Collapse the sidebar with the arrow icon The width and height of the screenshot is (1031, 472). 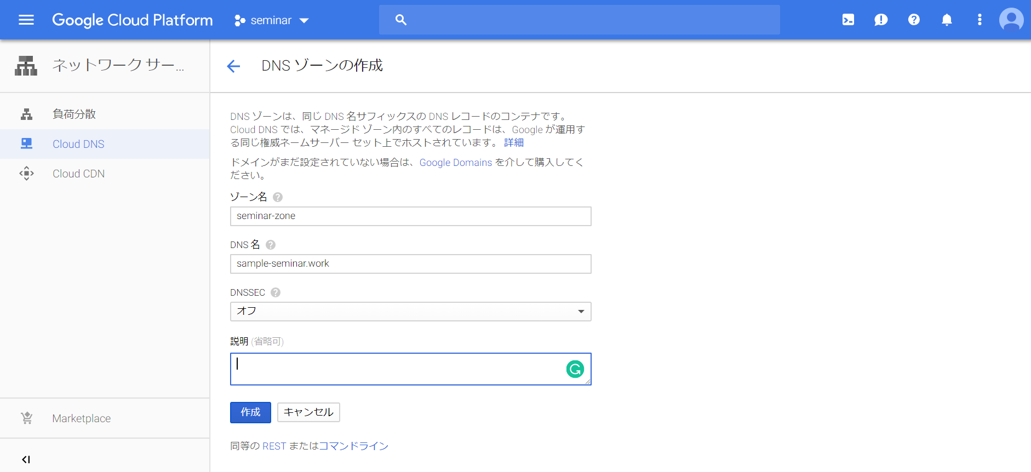coord(26,459)
